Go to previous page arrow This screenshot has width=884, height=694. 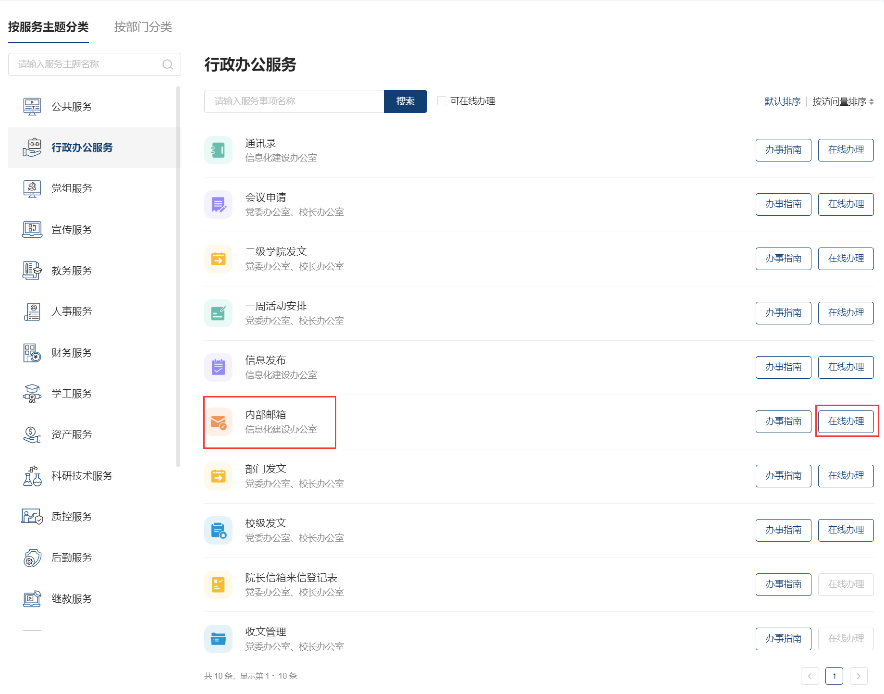[x=810, y=676]
